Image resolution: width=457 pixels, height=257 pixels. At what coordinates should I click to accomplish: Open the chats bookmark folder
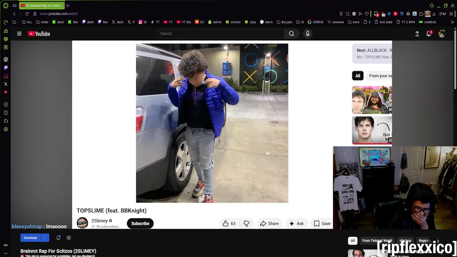pyautogui.click(x=42, y=22)
